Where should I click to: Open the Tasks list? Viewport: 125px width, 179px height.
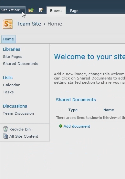tap(8, 92)
